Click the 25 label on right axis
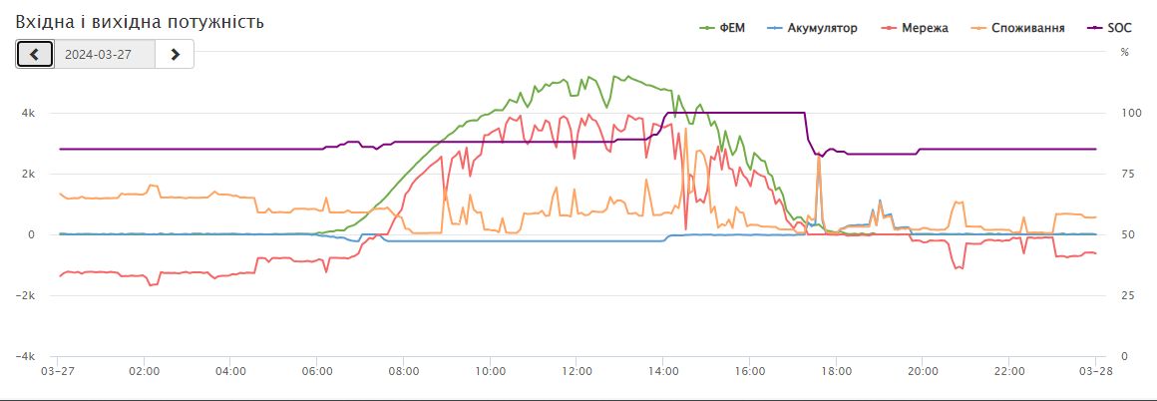Viewport: 1157px width, 401px height. click(x=1127, y=296)
